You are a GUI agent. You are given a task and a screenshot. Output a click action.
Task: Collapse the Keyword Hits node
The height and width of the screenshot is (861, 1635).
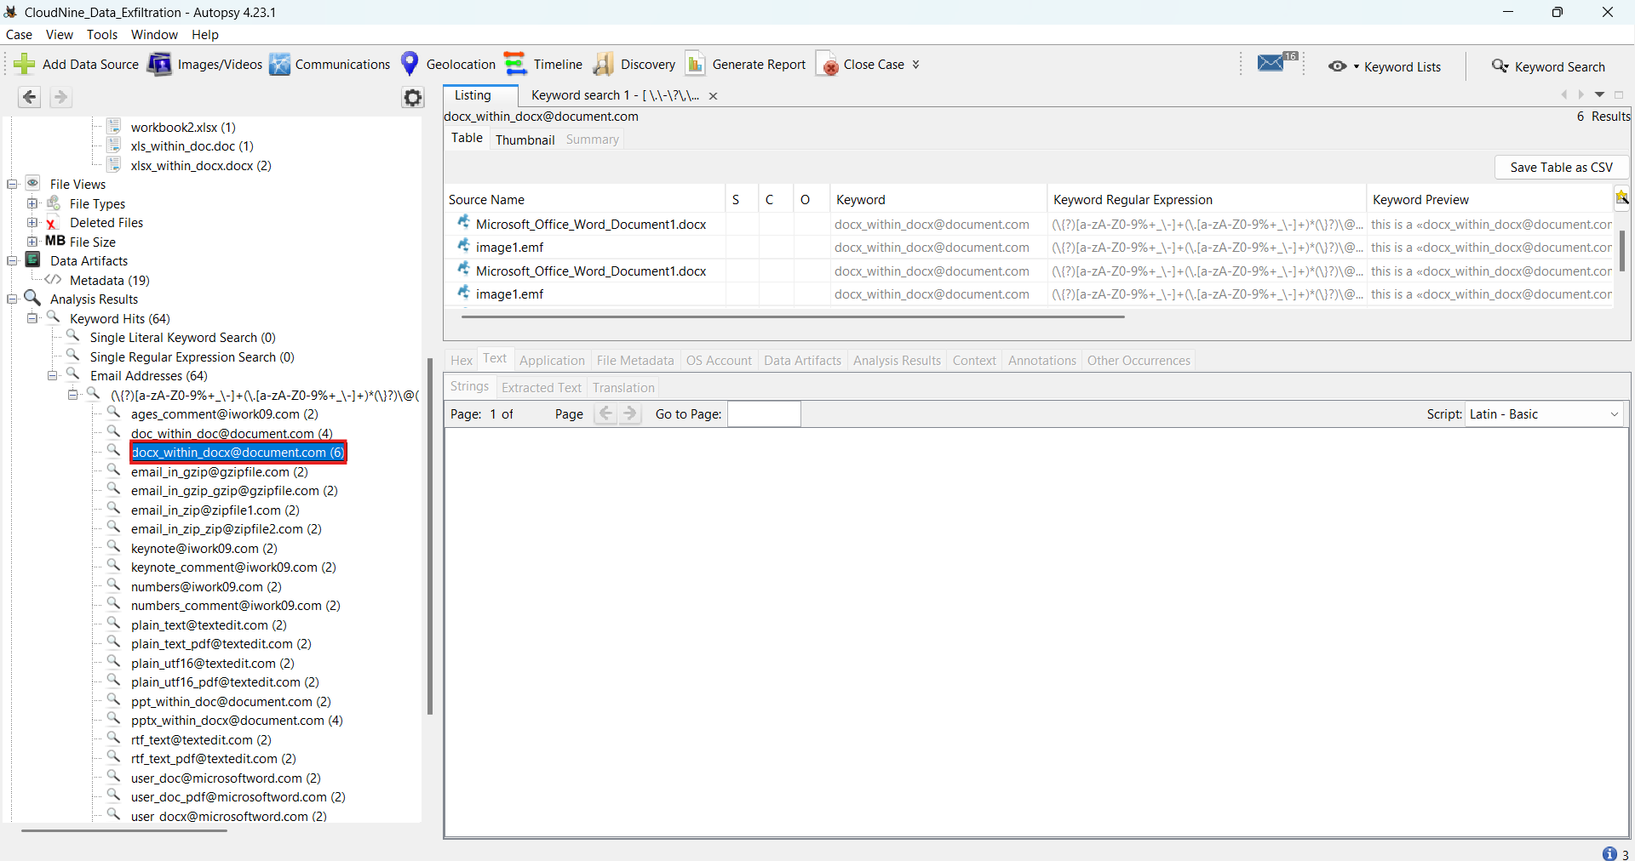coord(32,318)
